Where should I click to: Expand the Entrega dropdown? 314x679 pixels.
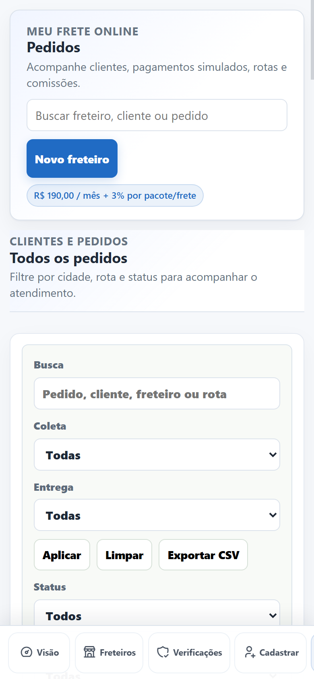coord(157,515)
